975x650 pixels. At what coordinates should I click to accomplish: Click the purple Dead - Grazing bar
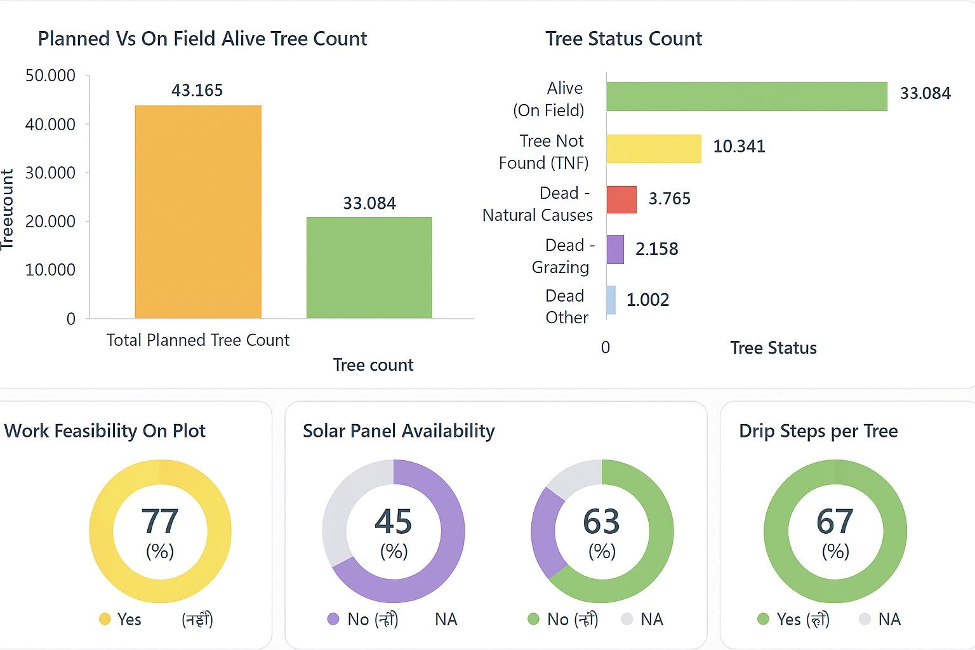coord(615,249)
